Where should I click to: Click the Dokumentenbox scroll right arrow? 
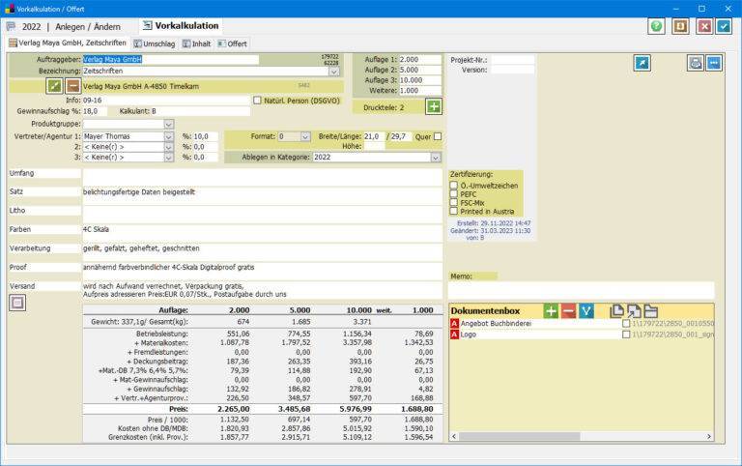pyautogui.click(x=709, y=436)
